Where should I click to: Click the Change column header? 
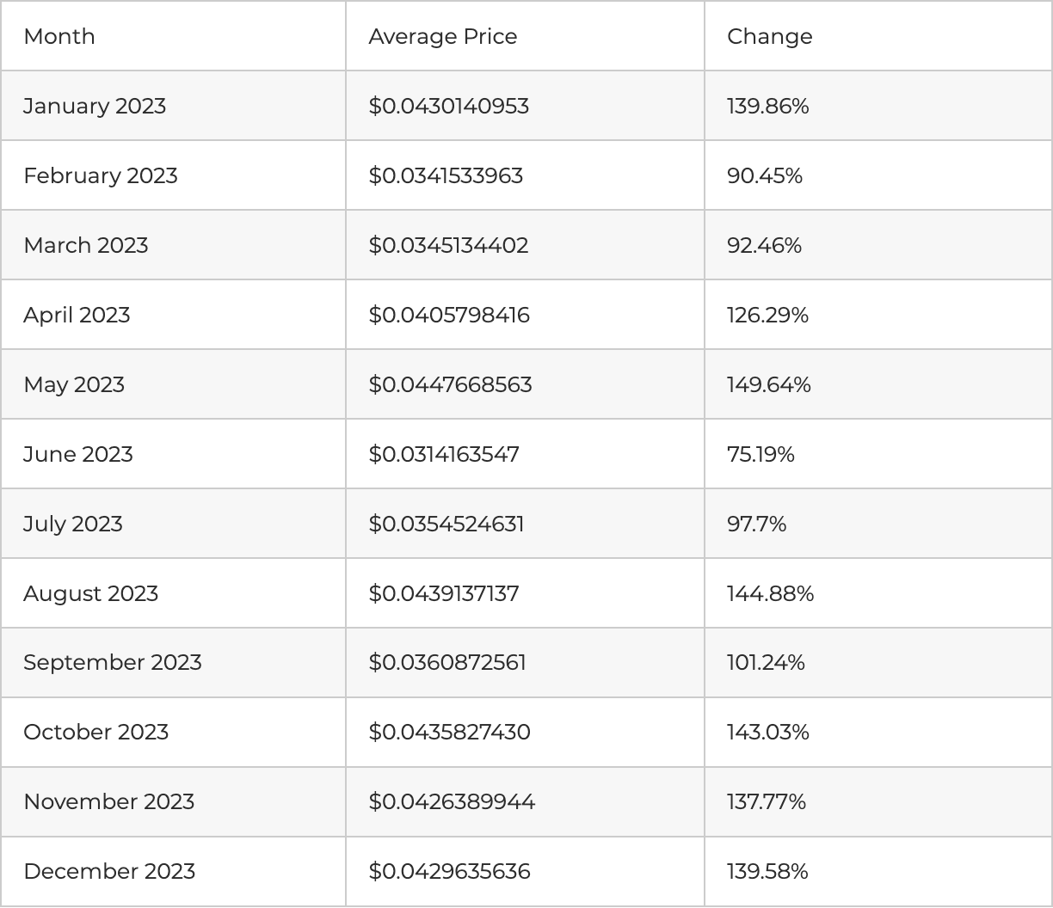[769, 36]
